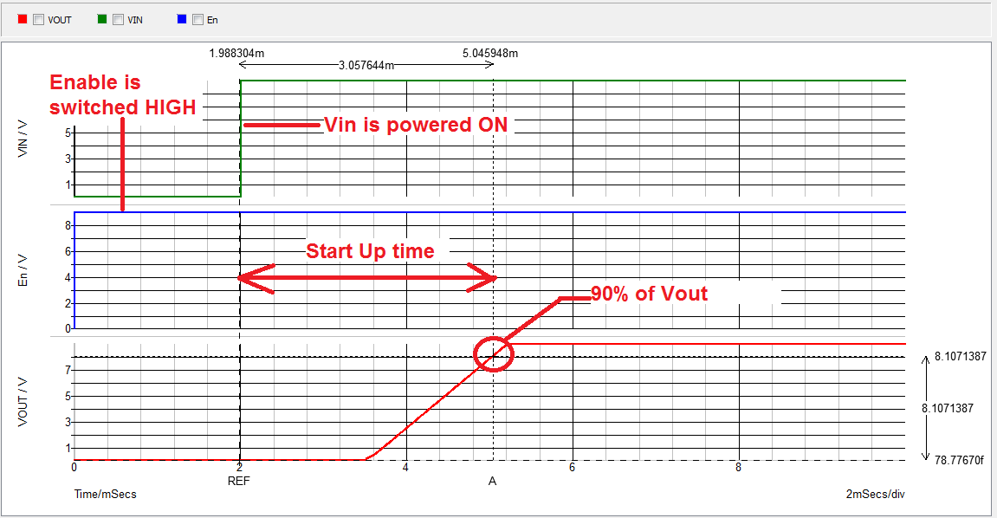The image size is (997, 518).
Task: Click the 90% of Vout annotation
Action: pyautogui.click(x=648, y=295)
